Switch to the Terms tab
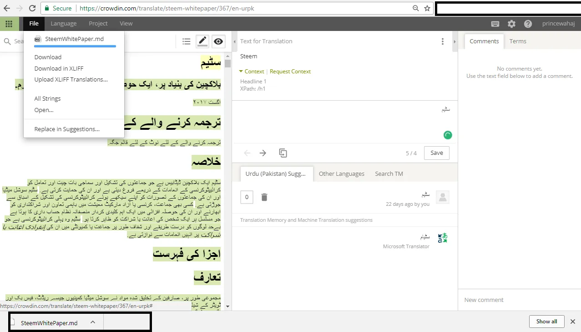Image resolution: width=581 pixels, height=332 pixels. [518, 41]
